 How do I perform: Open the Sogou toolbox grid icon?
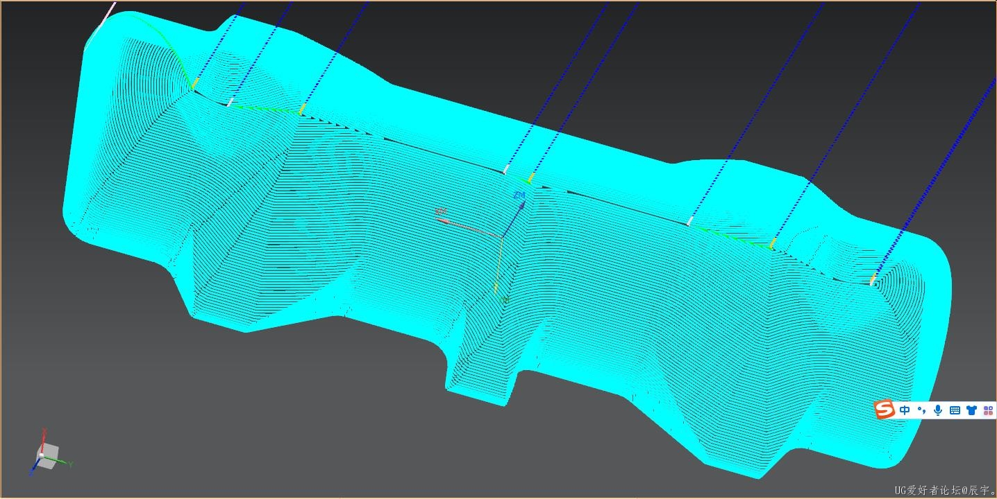point(988,410)
